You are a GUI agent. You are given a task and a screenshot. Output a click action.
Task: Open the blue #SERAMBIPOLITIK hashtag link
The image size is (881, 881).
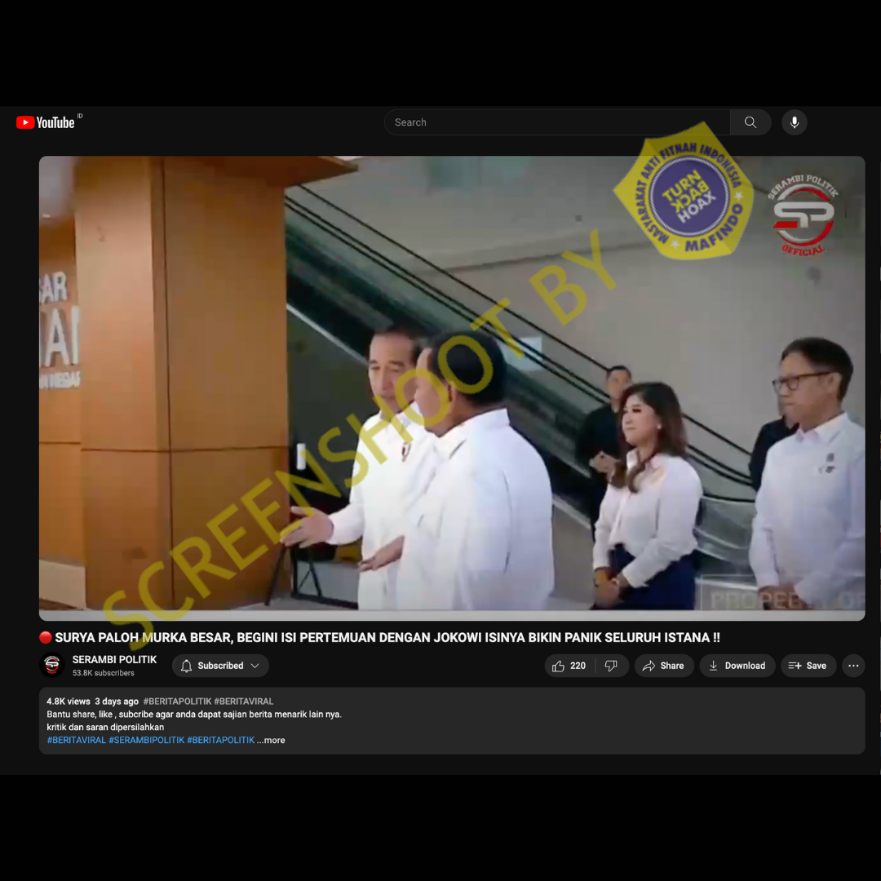(x=146, y=741)
